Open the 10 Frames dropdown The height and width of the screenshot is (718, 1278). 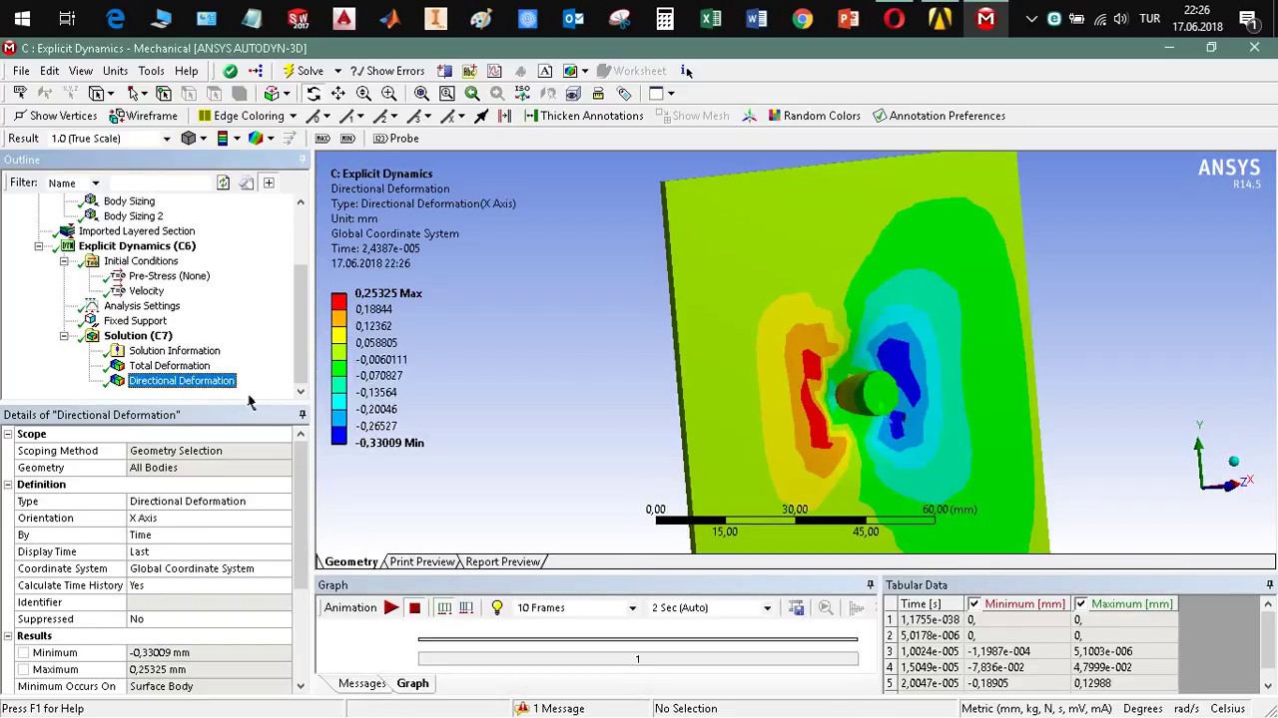point(632,608)
